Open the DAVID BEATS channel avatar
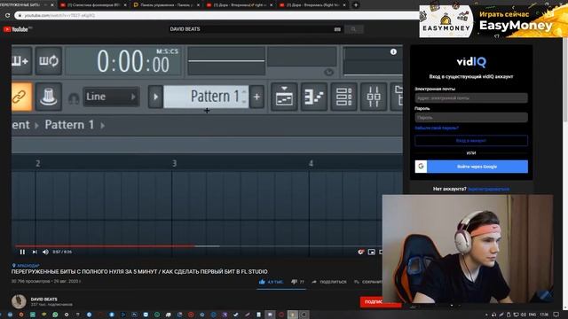 [19, 301]
